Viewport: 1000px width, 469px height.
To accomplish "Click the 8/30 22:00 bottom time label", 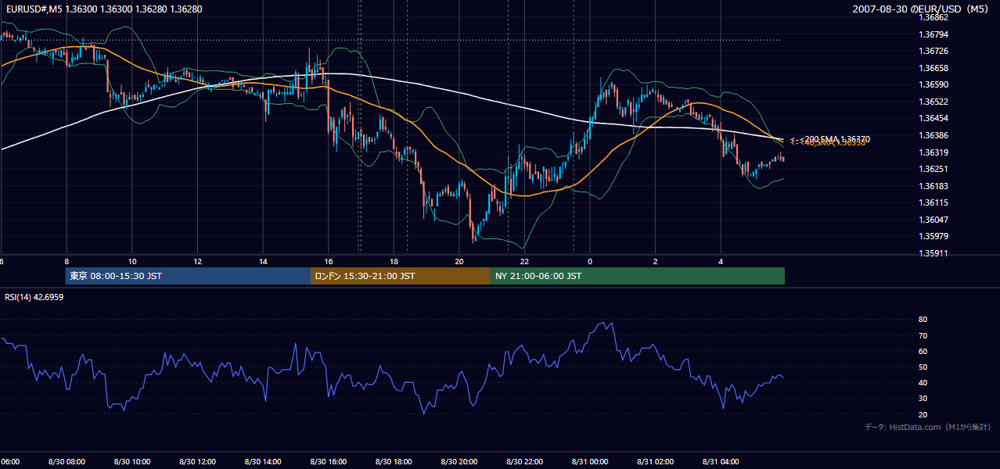I will 524,462.
